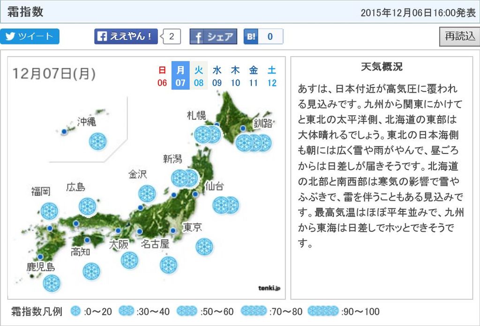Click the frost icon for Tokyo
480x326 pixels.
(x=204, y=246)
